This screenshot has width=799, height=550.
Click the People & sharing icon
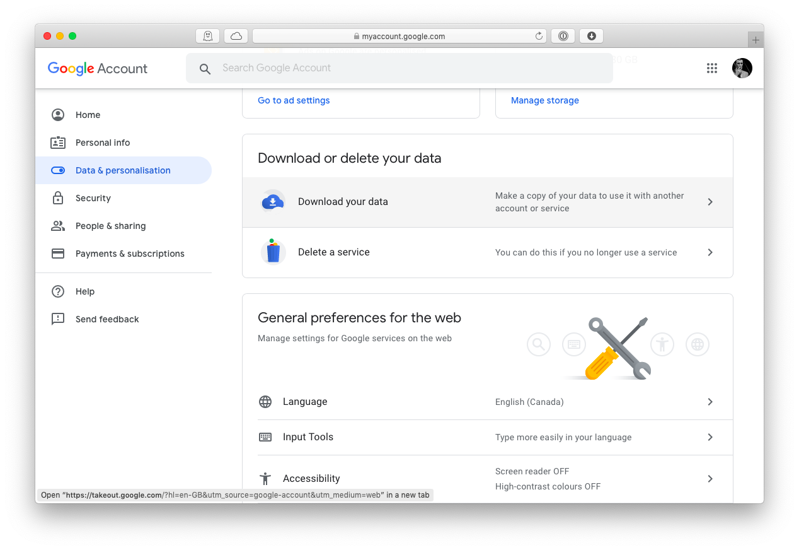[57, 226]
